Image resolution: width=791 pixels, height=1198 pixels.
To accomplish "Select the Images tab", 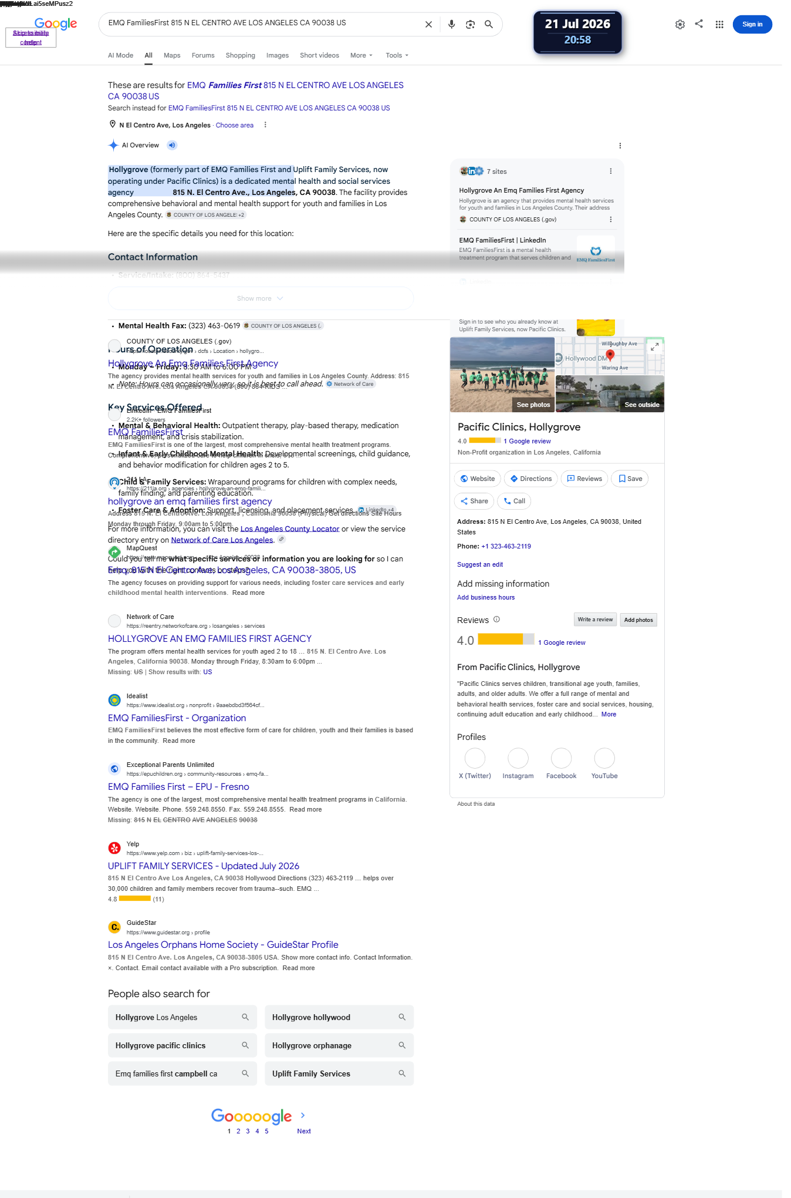I will coord(278,56).
